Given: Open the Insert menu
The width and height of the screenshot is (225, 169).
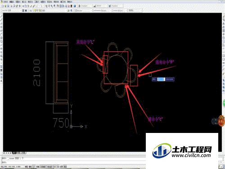Looking at the screenshot, I should pyautogui.click(x=24, y=2).
